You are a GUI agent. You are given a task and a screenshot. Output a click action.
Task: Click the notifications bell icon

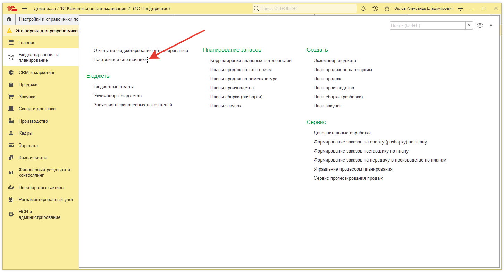[363, 8]
